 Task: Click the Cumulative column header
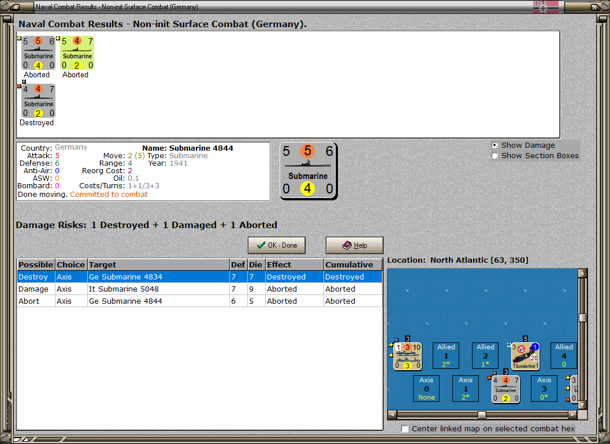(x=353, y=265)
